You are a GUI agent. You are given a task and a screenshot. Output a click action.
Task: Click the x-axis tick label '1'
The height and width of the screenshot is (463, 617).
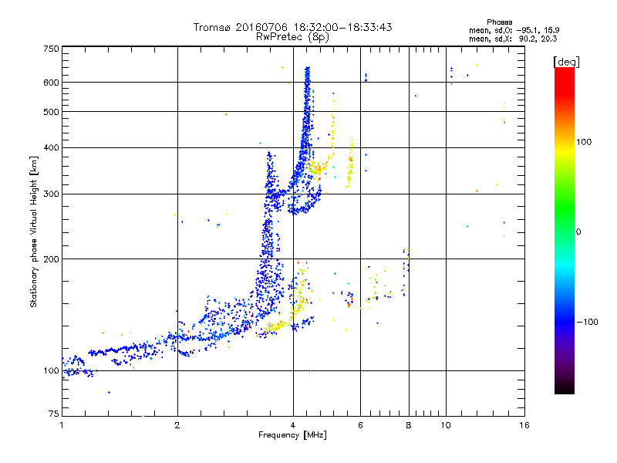(62, 425)
